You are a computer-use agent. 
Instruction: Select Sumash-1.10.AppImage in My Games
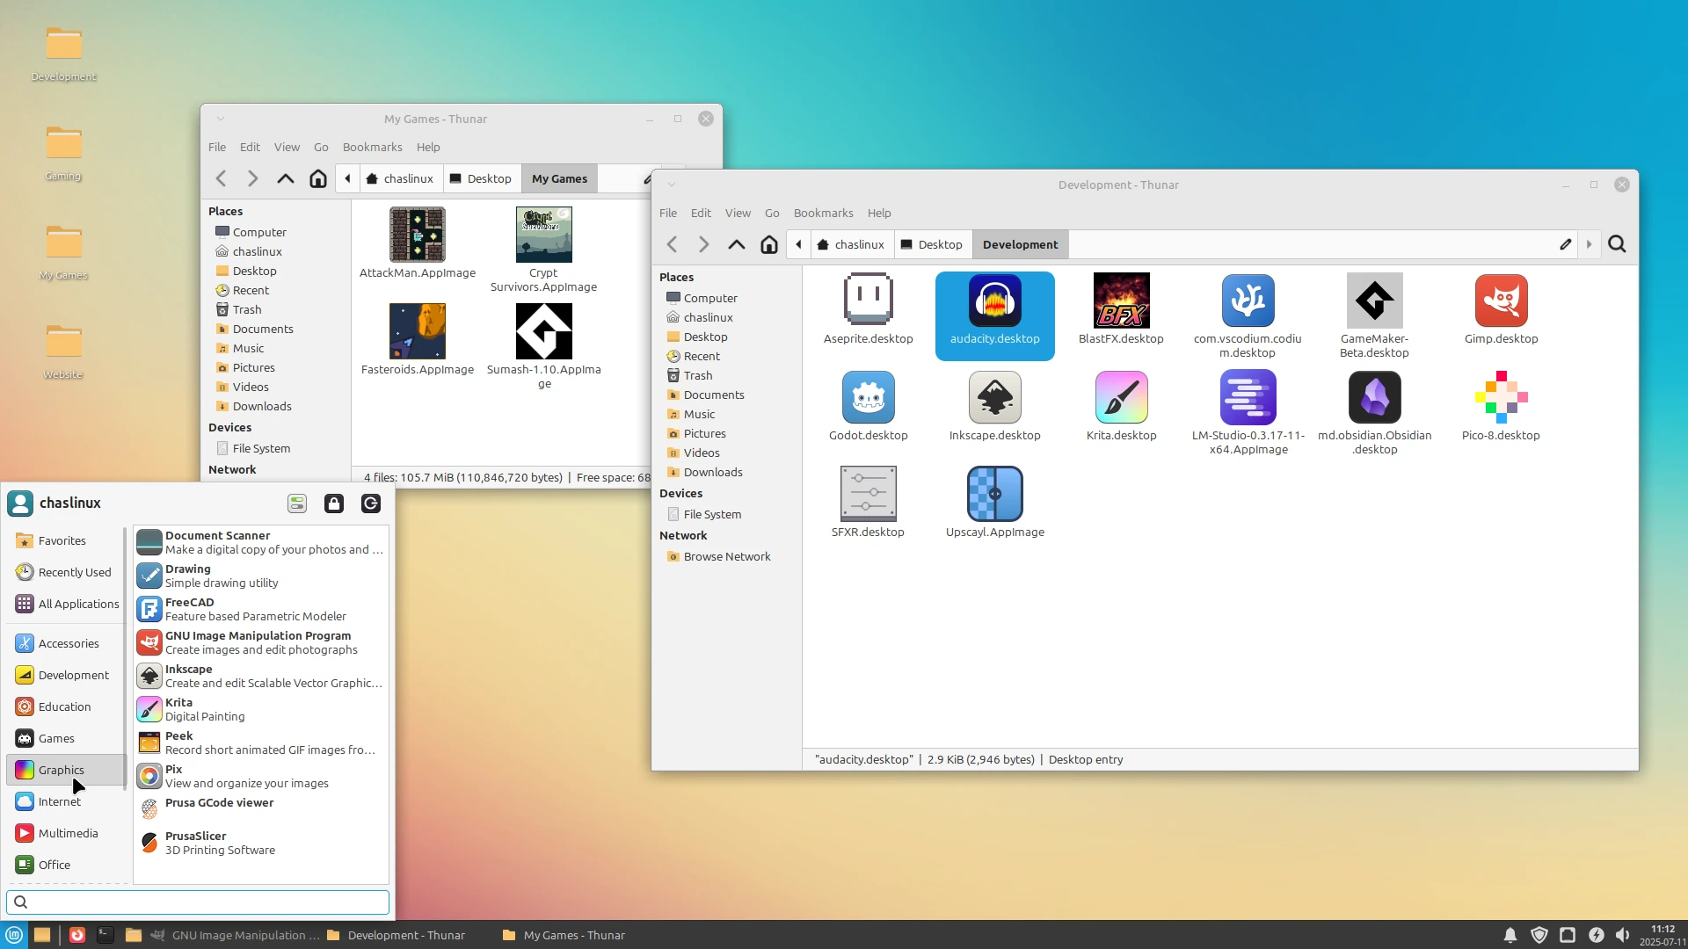(543, 331)
